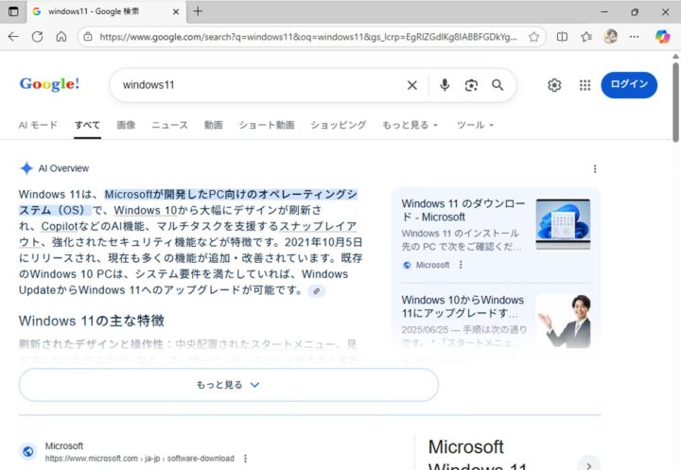Click the magnifier search icon
This screenshot has height=470, width=681.
coord(498,85)
